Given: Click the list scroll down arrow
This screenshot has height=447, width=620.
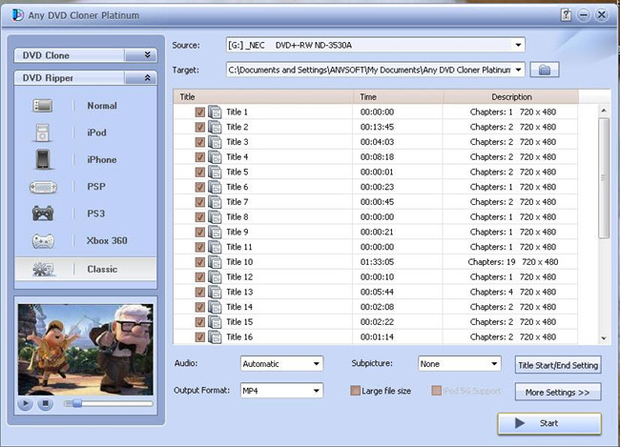Looking at the screenshot, I should pyautogui.click(x=604, y=338).
